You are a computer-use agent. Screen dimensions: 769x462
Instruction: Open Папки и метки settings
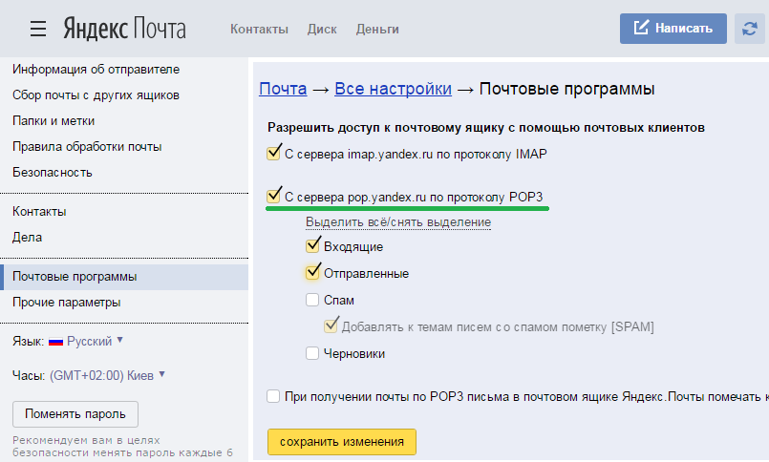(x=53, y=120)
